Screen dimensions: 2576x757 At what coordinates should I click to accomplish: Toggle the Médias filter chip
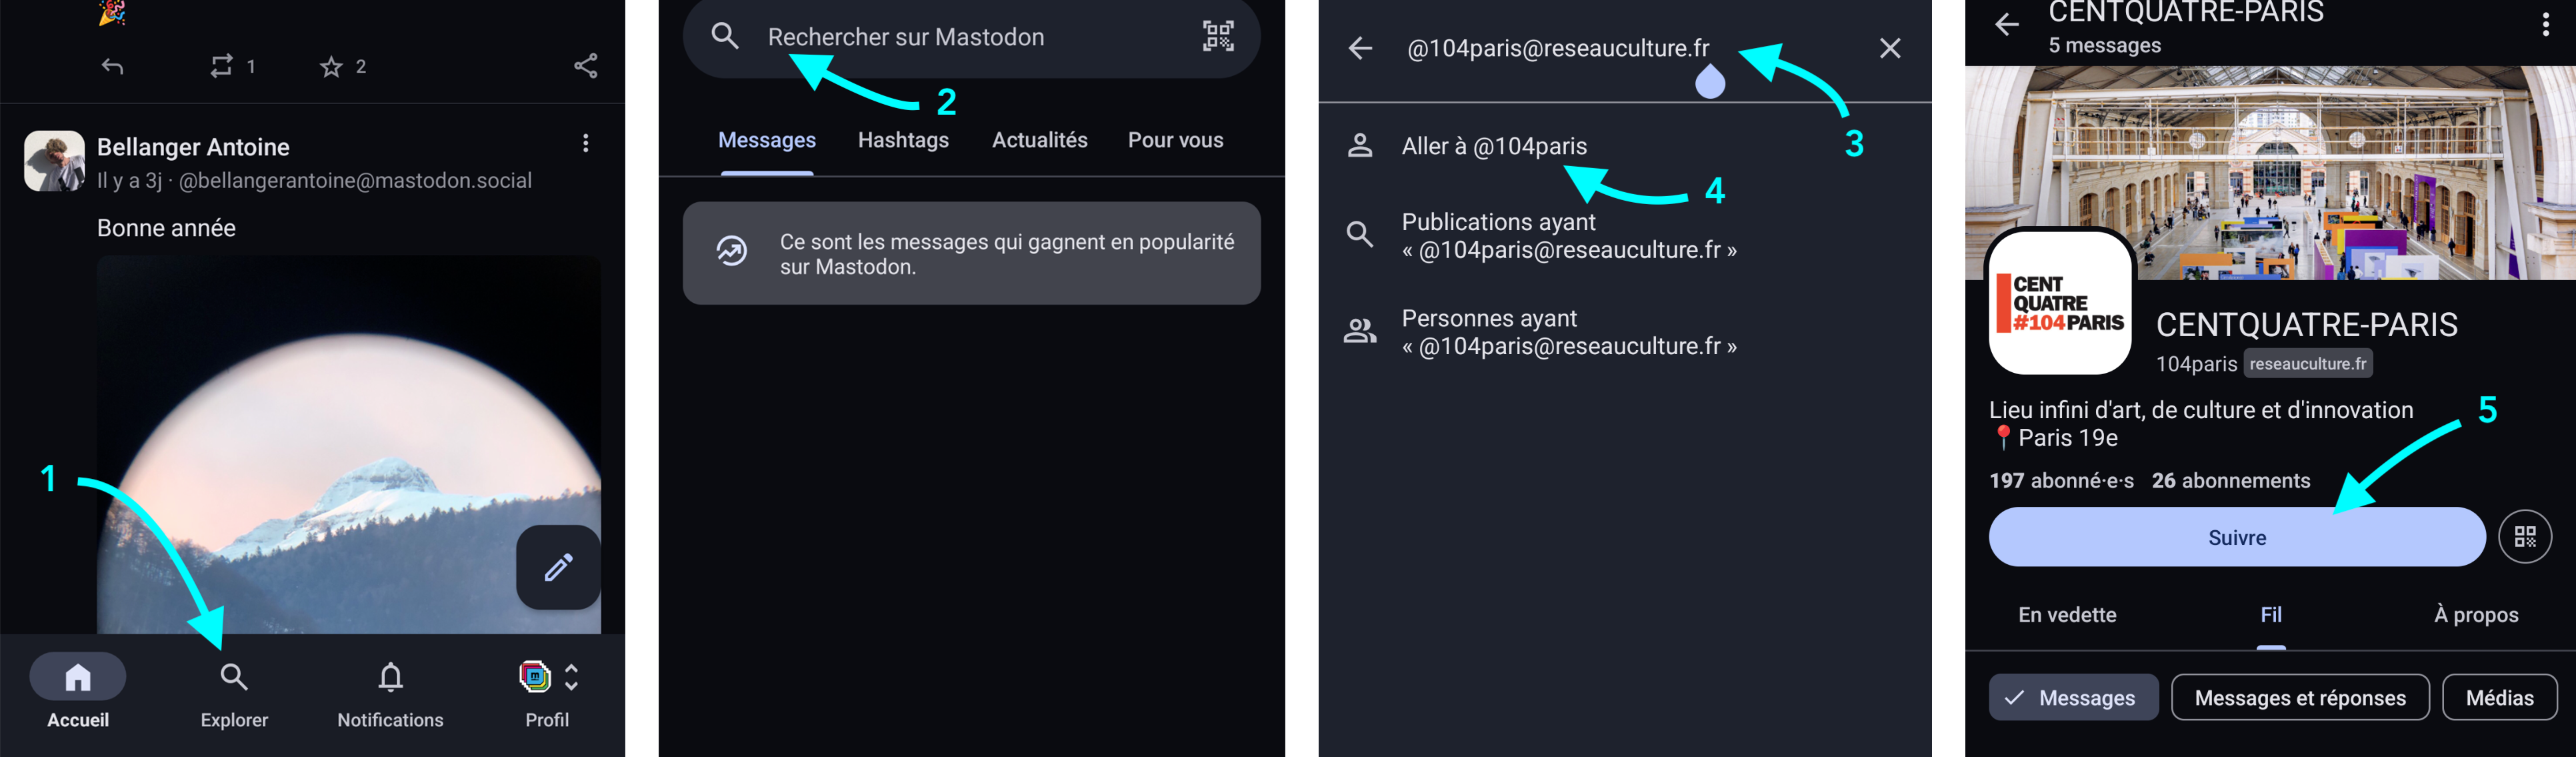tap(2499, 698)
